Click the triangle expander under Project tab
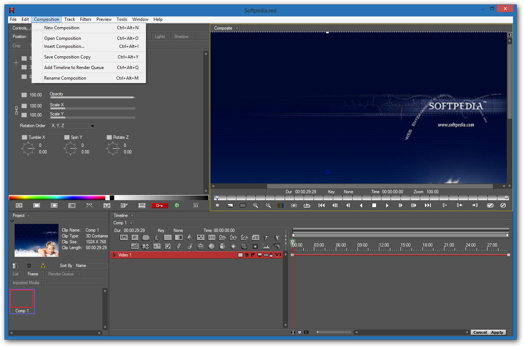This screenshot has height=347, width=524. coord(12,221)
